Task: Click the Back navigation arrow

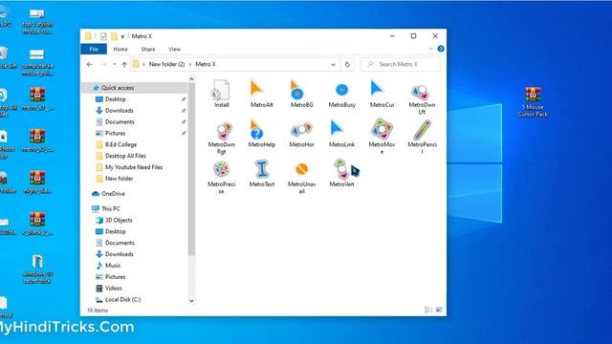Action: pyautogui.click(x=90, y=64)
